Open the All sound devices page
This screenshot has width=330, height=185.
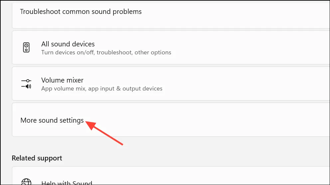(171, 47)
